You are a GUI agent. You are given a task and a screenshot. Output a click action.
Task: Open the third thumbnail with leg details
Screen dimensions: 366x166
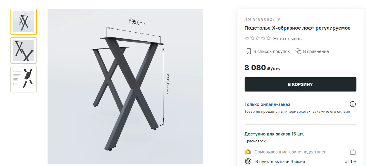point(24,79)
